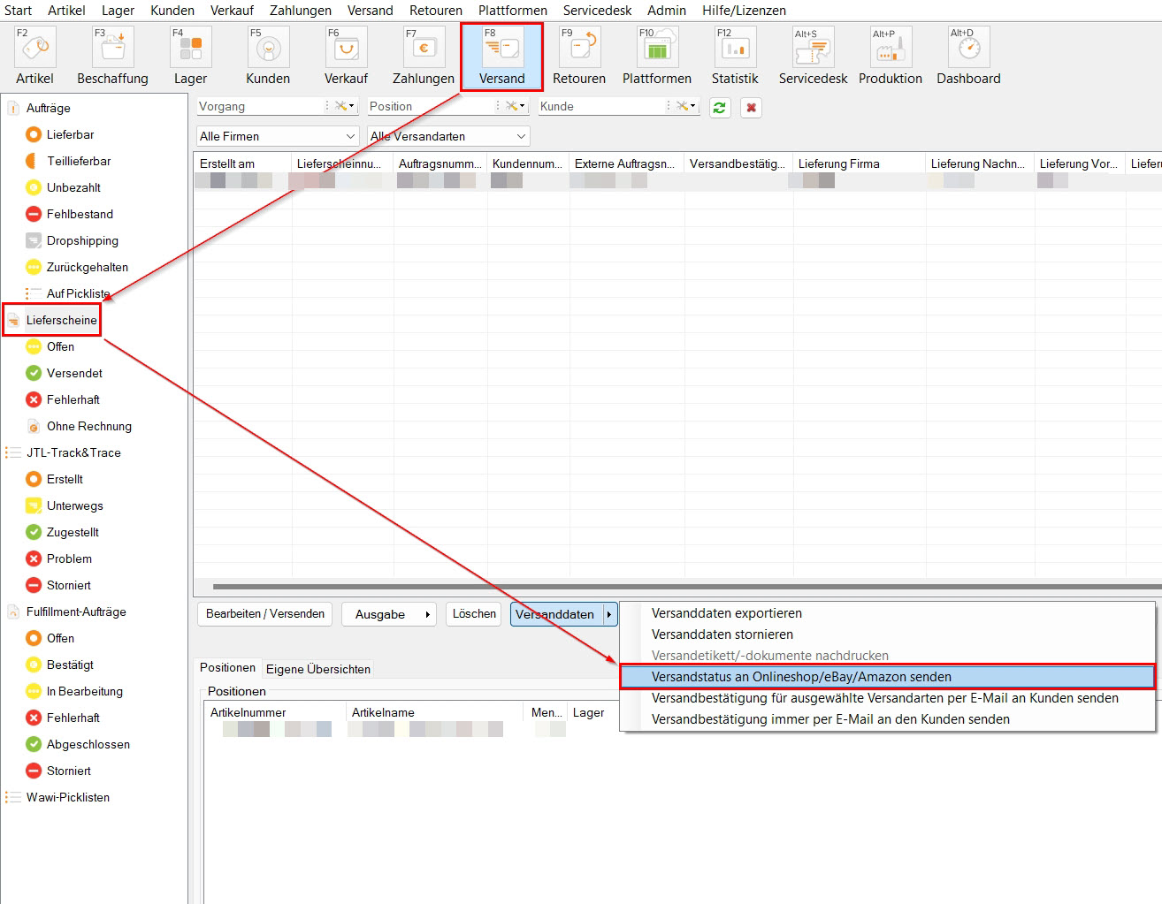Expand the Alle Versandarten dropdown
The height and width of the screenshot is (904, 1162).
[x=448, y=136]
